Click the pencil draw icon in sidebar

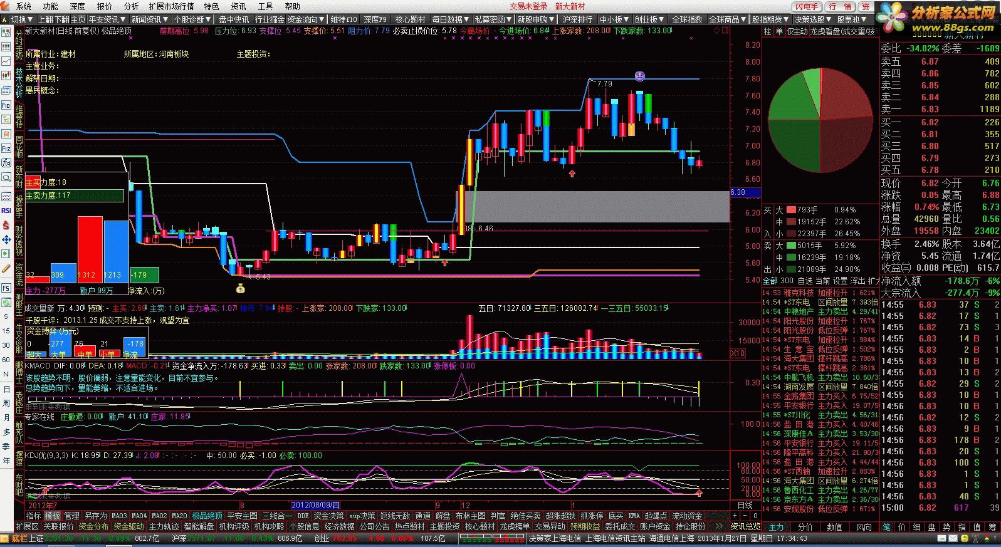tap(6, 268)
